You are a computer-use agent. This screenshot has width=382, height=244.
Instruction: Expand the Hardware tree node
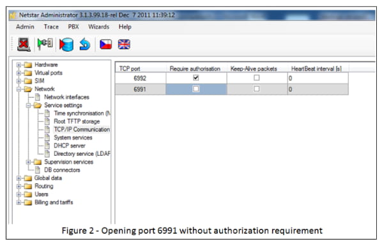pyautogui.click(x=19, y=65)
